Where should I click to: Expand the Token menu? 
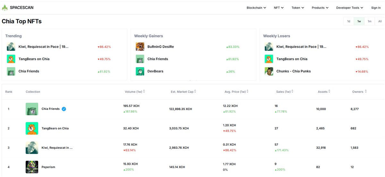point(298,8)
